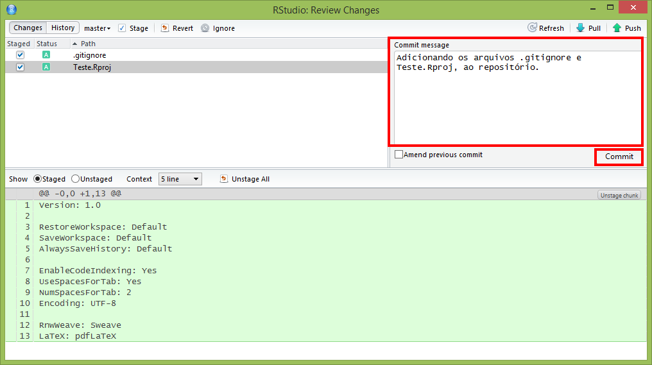Pull changes using the Pull arrow
Screen dimensions: 652x365
[580, 28]
